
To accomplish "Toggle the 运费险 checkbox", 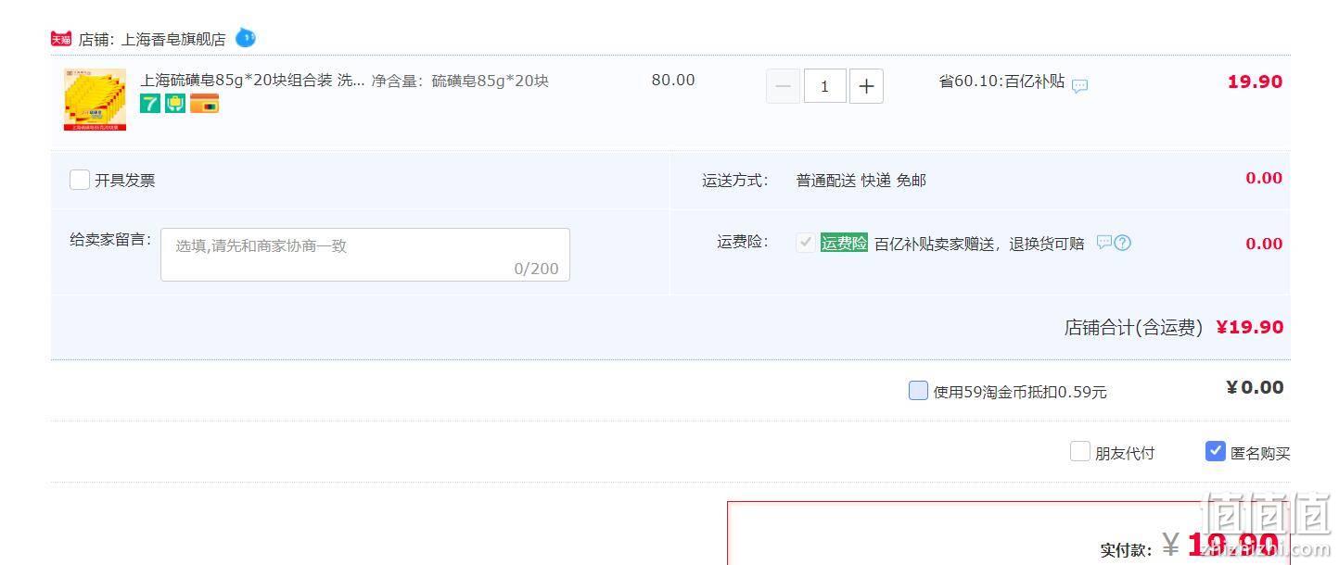I will tap(806, 243).
